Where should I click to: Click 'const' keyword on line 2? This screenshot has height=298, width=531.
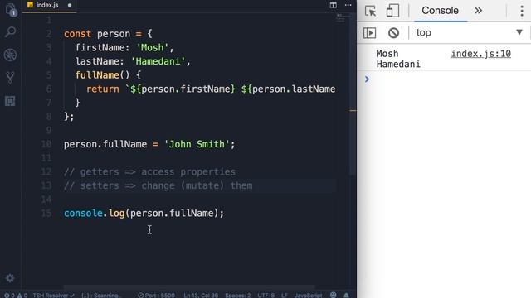tap(77, 34)
